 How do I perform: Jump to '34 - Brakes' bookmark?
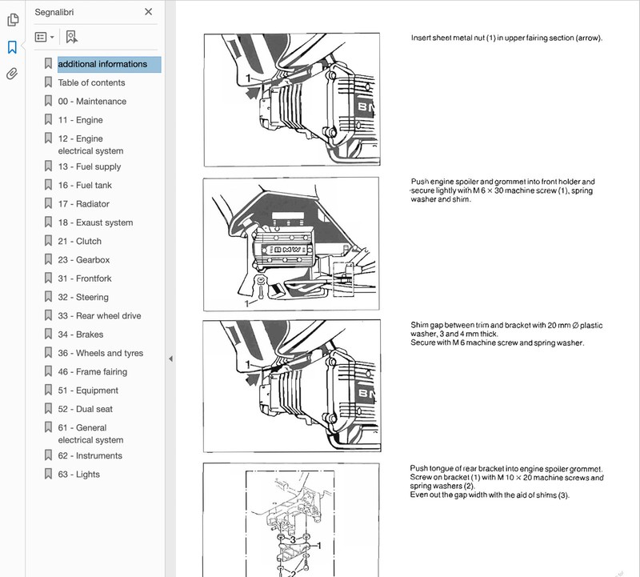[x=81, y=335]
